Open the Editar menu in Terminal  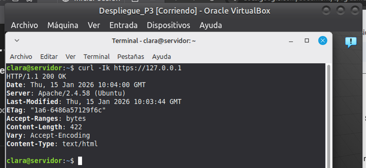click(x=49, y=56)
